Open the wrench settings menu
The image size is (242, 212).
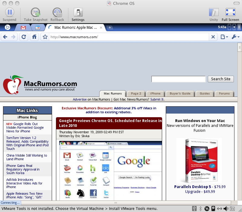[236, 37]
